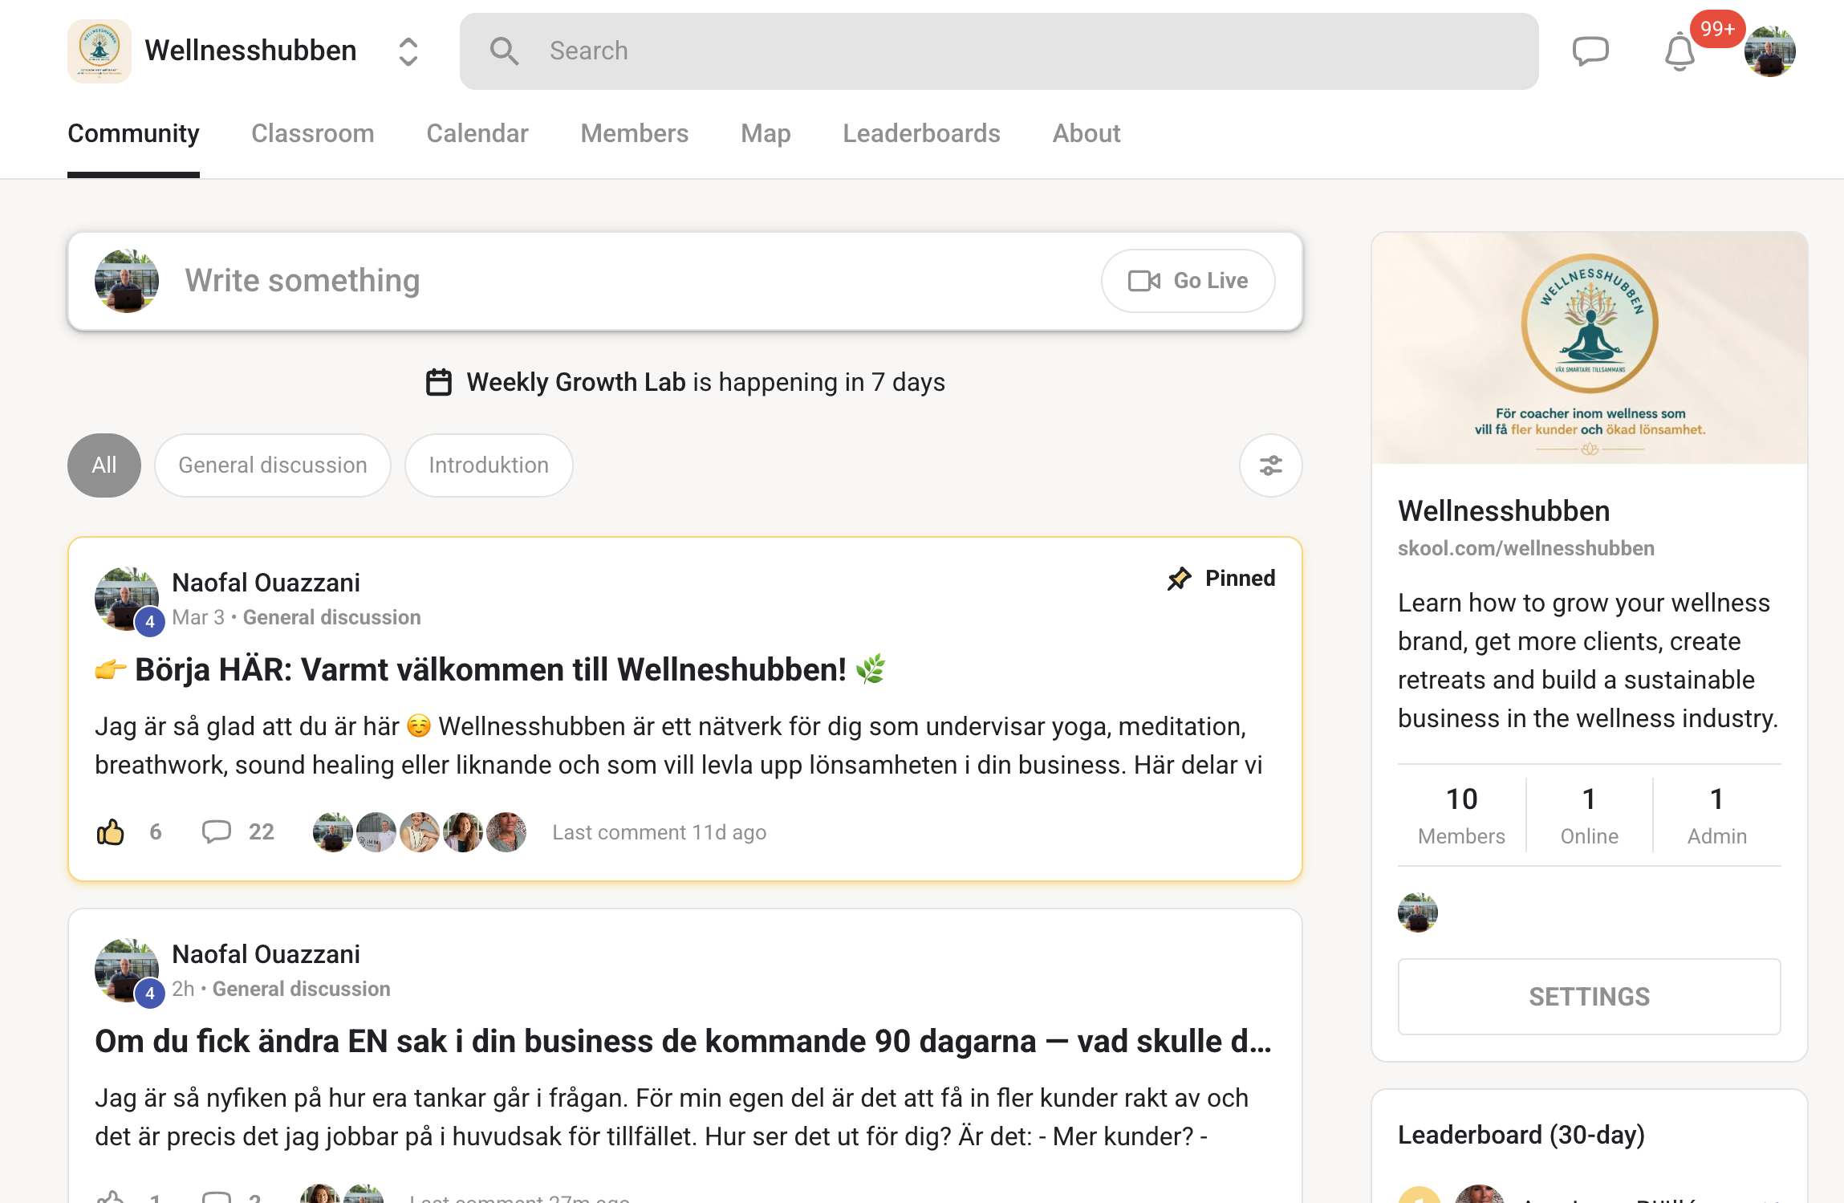Click Last comment 11d ago

pos(660,832)
